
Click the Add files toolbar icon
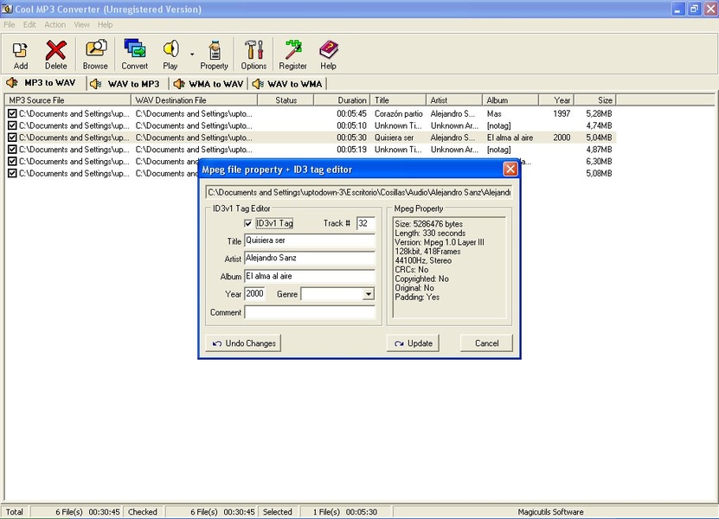pyautogui.click(x=20, y=50)
